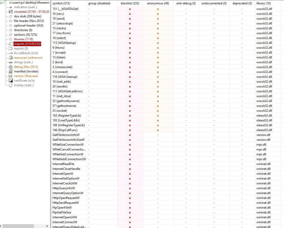This screenshot has height=228, width=284.
Task: Click the manifest scroll icon
Action: pos(11,71)
